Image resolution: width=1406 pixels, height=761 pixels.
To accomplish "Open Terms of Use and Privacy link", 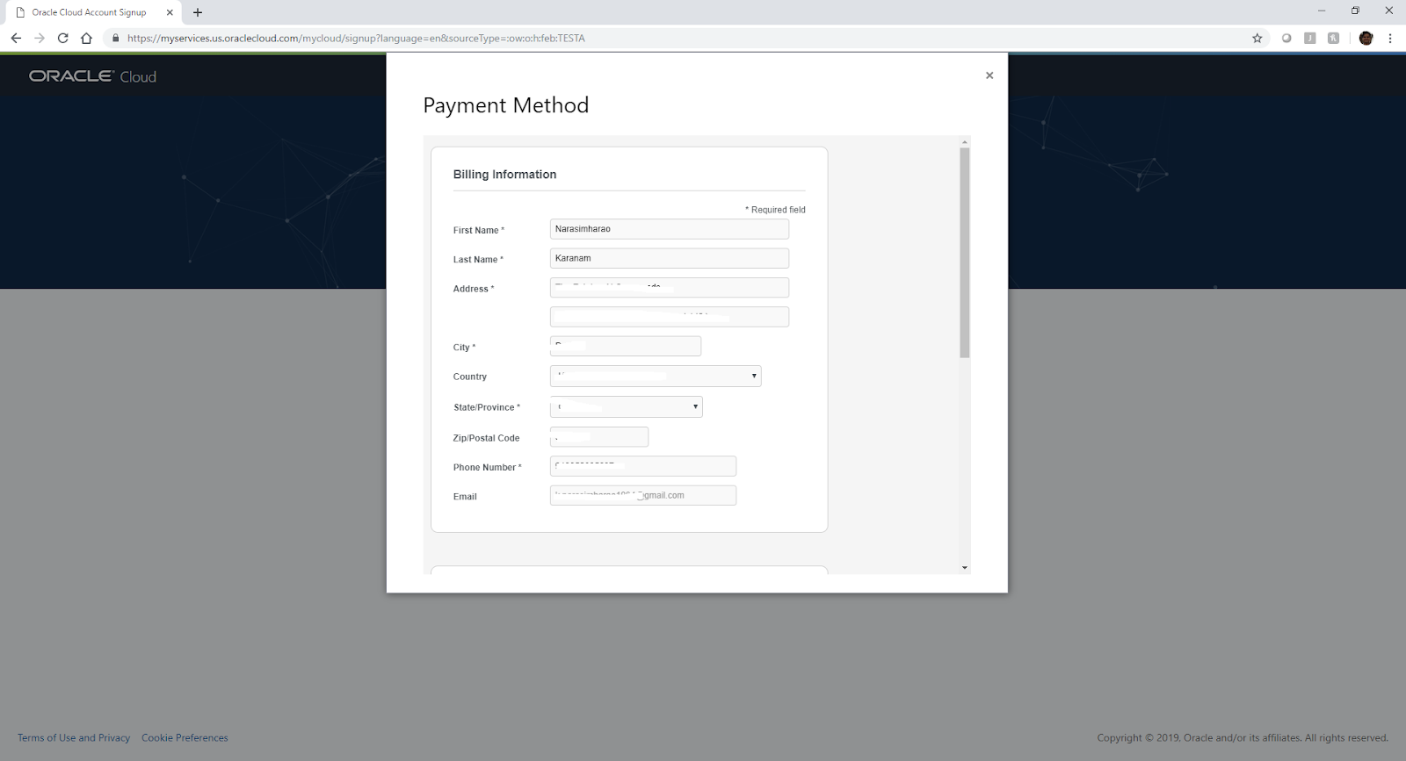I will 74,737.
